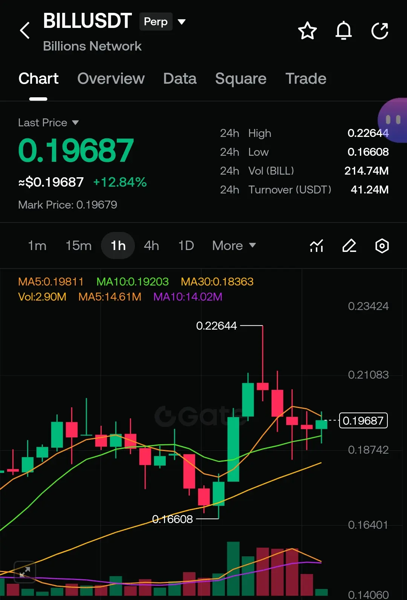Go back using the back arrow
Image resolution: width=407 pixels, height=600 pixels.
pos(25,31)
